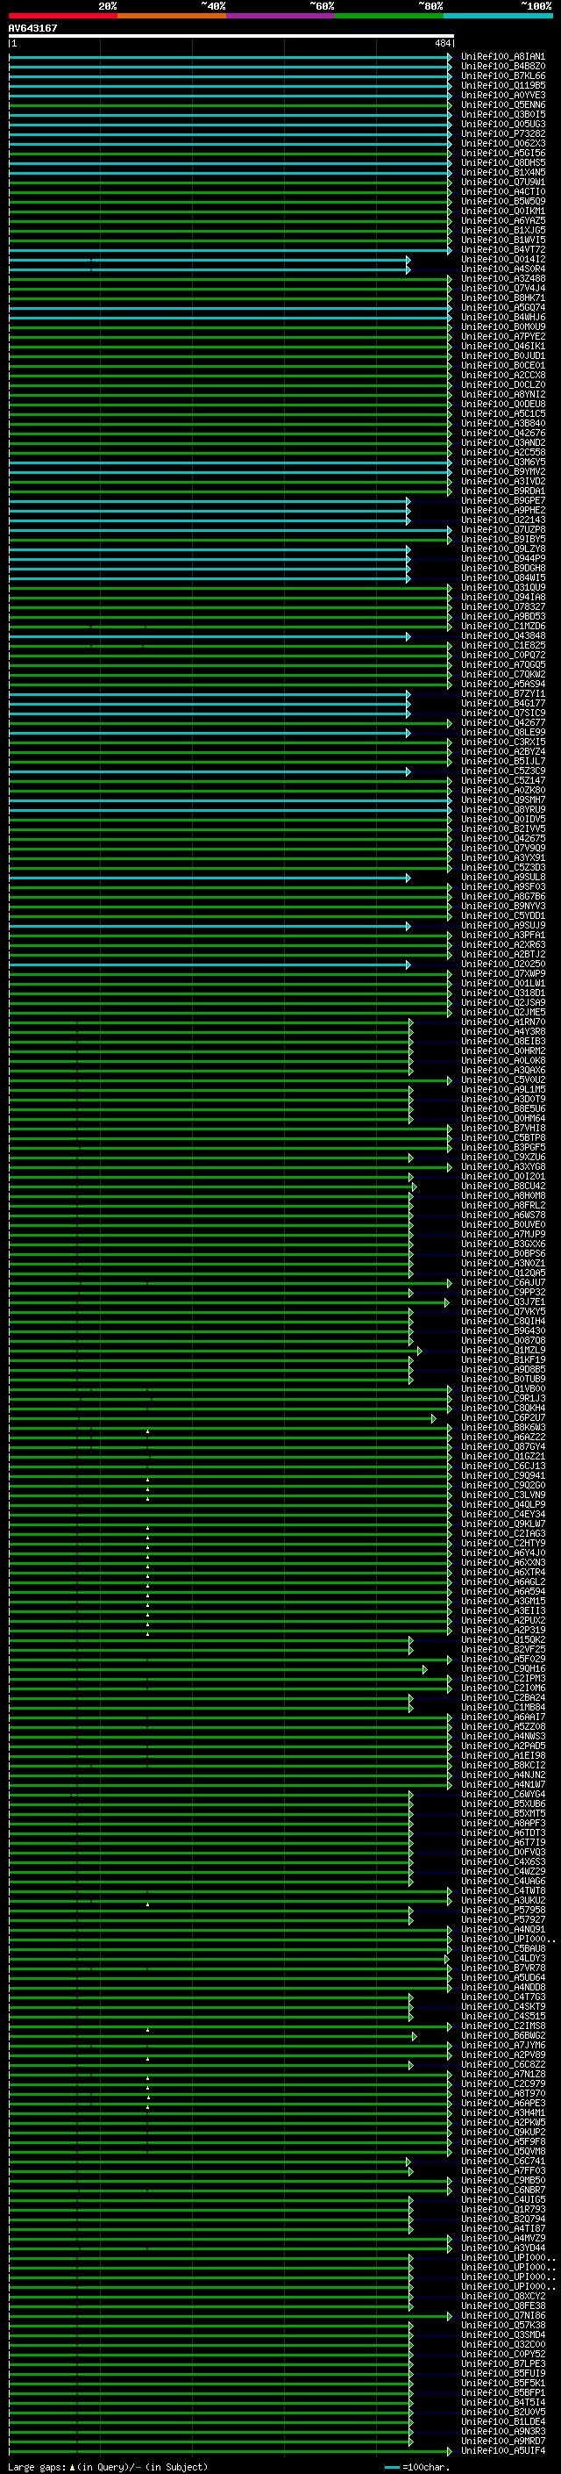Select label UniRef100_C5V0U2
This screenshot has width=561, height=2474.
(x=502, y=1080)
